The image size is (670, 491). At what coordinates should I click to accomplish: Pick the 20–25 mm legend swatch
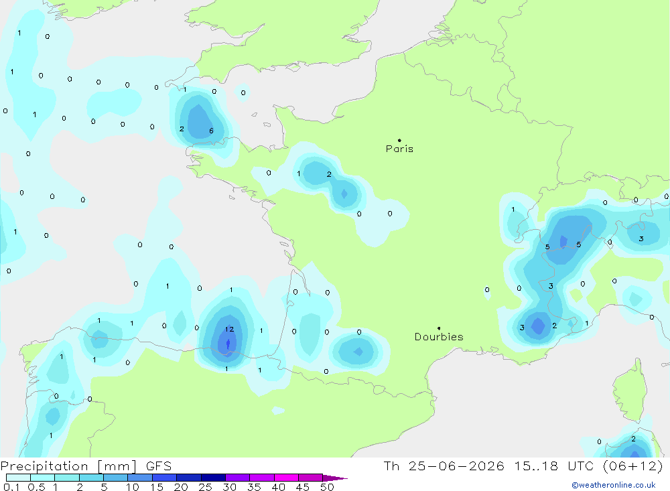[x=188, y=478]
